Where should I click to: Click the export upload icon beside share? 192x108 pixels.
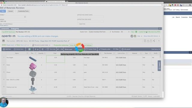[151, 41]
